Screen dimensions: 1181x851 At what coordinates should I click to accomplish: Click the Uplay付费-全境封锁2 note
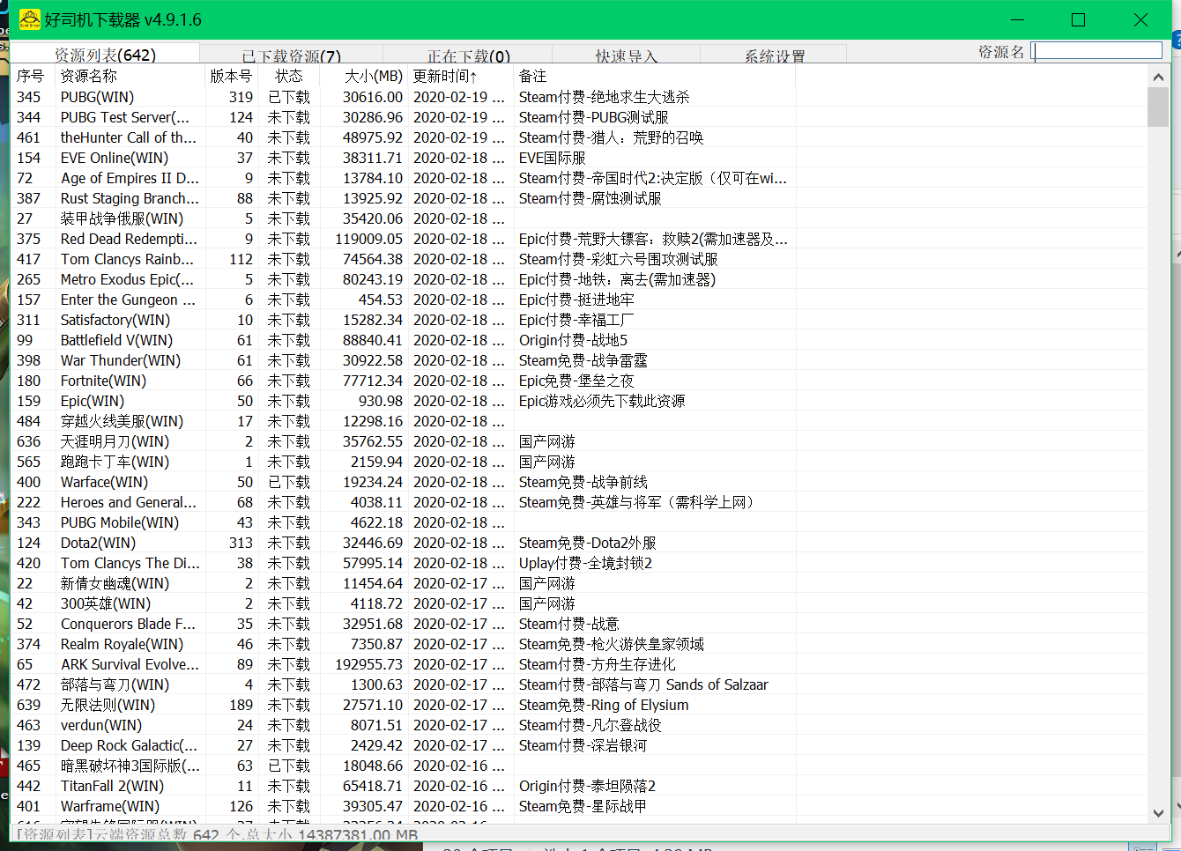[x=585, y=563]
